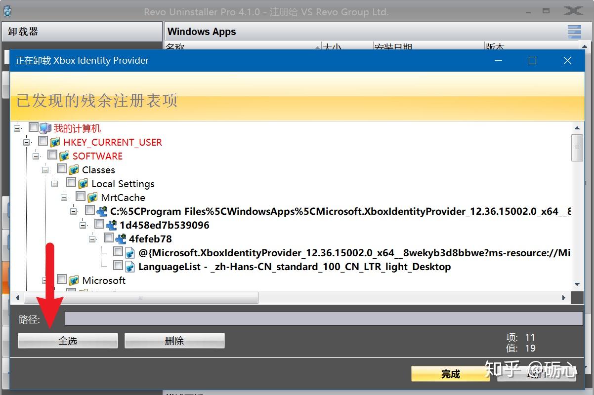The height and width of the screenshot is (395, 594).
Task: Open the 卸载器 panel tab
Action: [82, 32]
